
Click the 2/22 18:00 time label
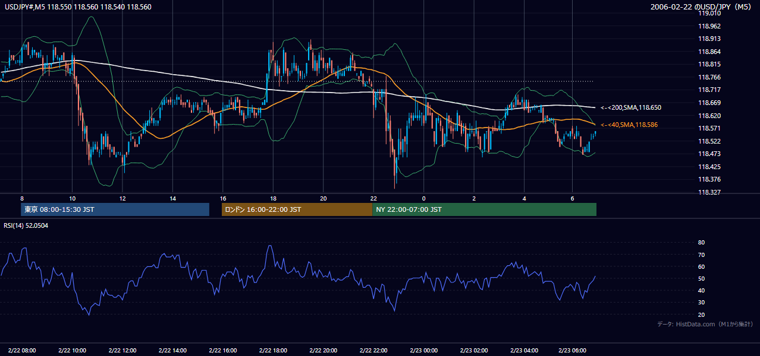tap(274, 350)
